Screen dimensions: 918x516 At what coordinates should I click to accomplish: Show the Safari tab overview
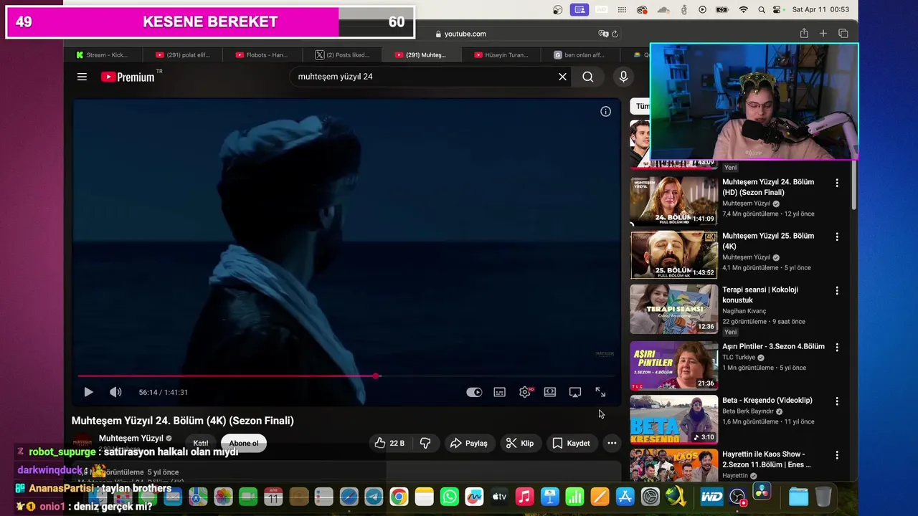(x=843, y=34)
